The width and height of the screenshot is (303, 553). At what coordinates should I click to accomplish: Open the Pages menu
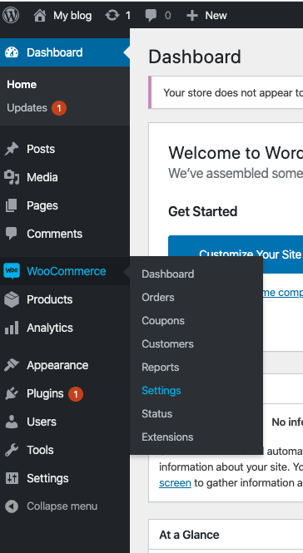(42, 205)
